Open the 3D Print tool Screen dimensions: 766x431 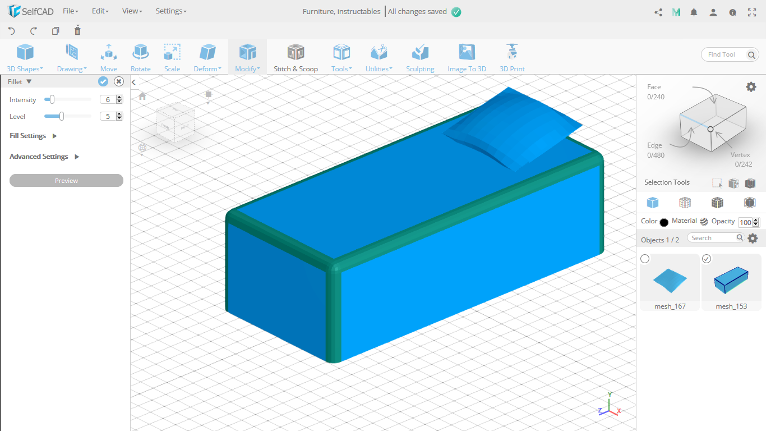pos(512,58)
